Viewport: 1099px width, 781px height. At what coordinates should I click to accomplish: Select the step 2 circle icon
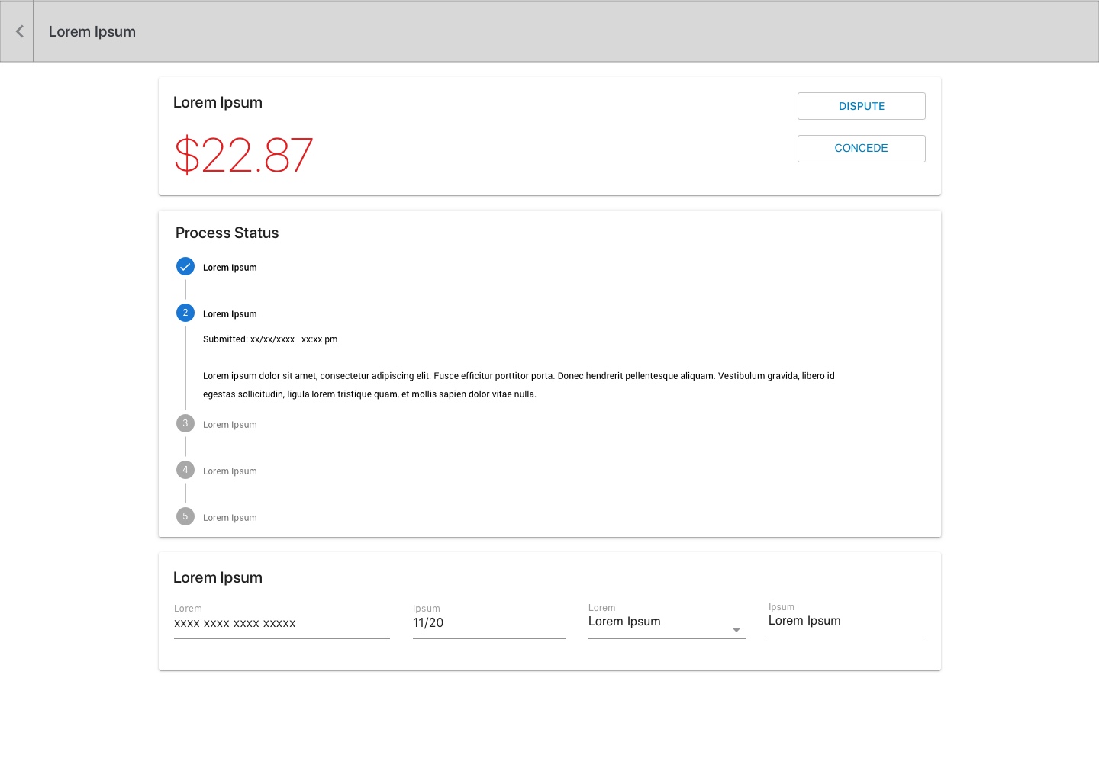(x=185, y=313)
